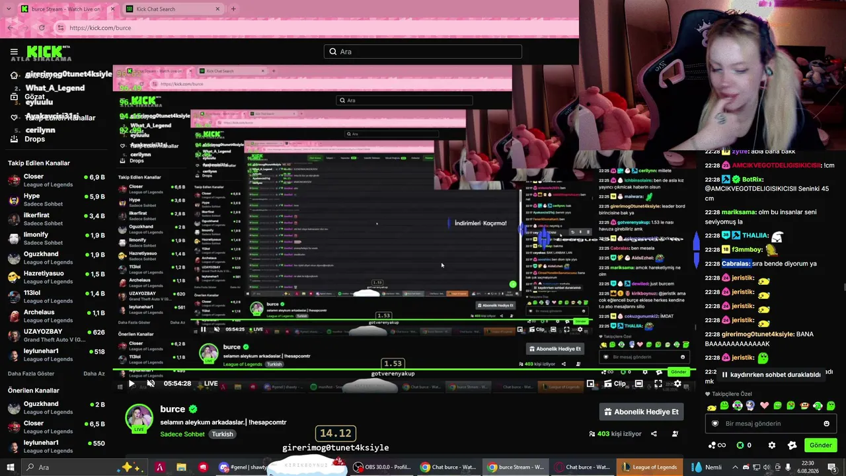The image size is (846, 476).
Task: Open limonify channel in the sidebar
Action: pyautogui.click(x=56, y=239)
